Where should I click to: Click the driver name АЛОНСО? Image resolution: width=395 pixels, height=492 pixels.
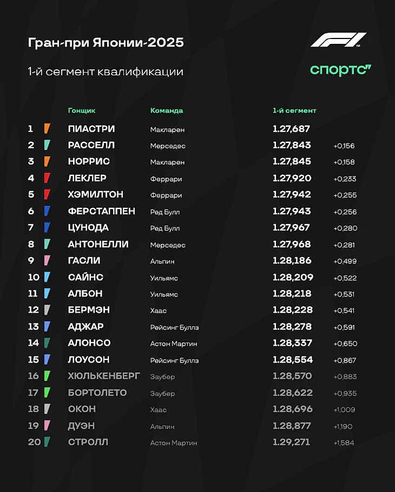[x=89, y=342]
